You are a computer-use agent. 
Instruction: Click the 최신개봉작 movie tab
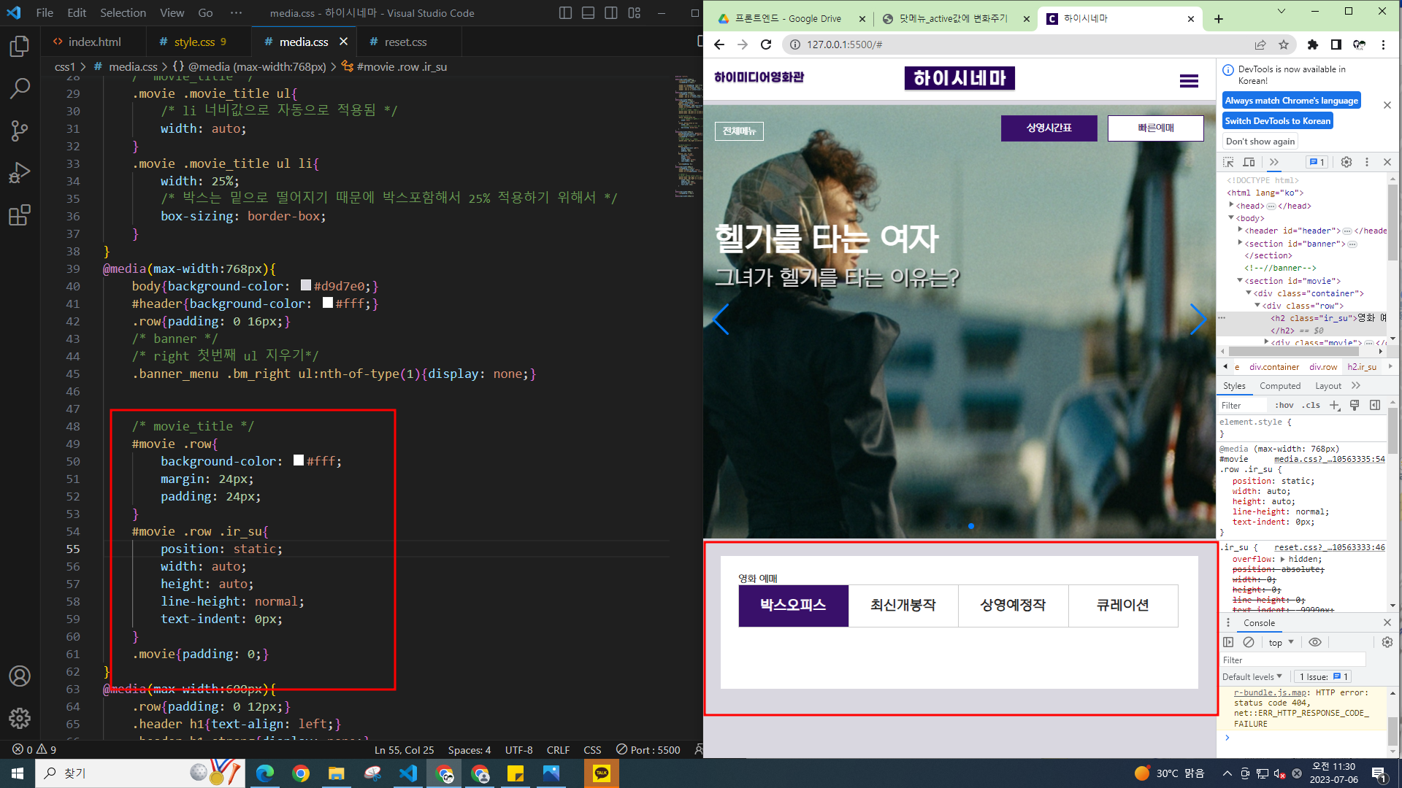point(903,606)
